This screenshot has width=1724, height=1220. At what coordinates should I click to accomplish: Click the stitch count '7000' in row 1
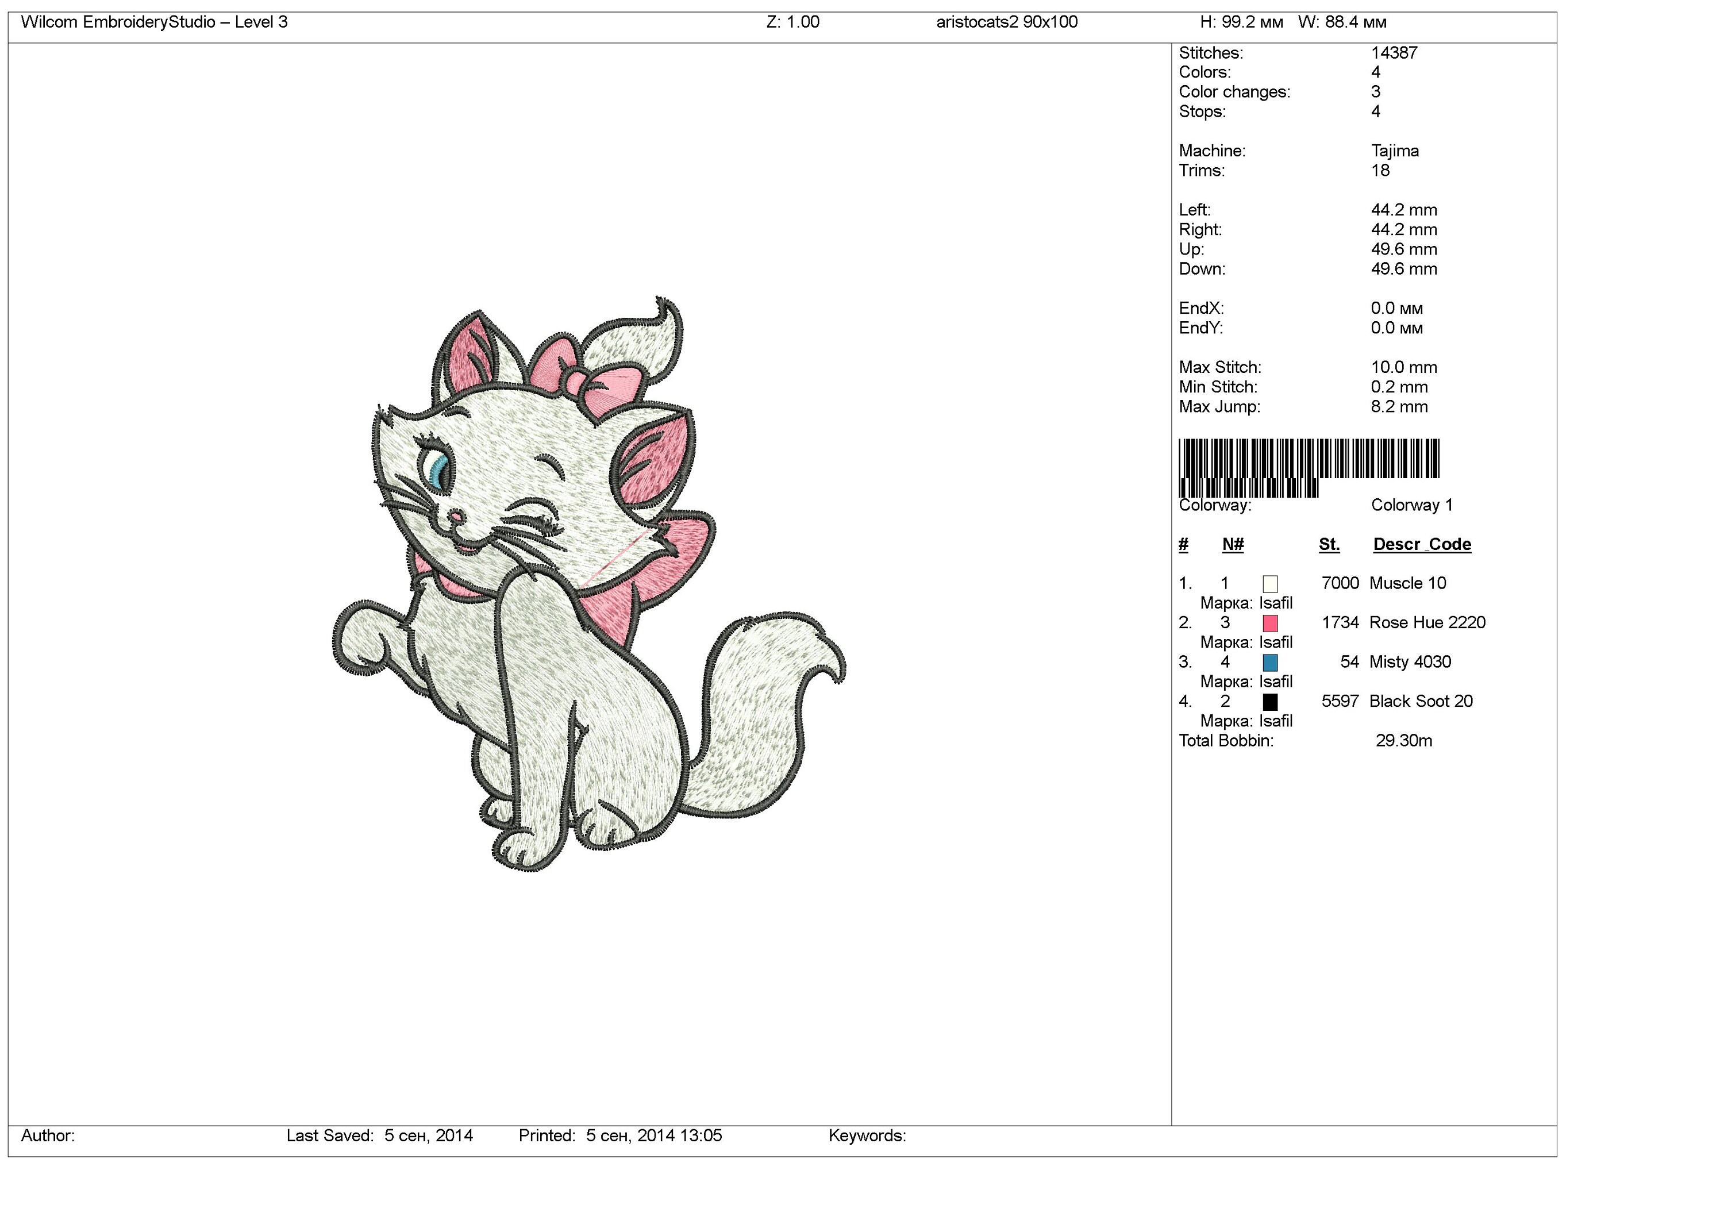click(x=1340, y=584)
